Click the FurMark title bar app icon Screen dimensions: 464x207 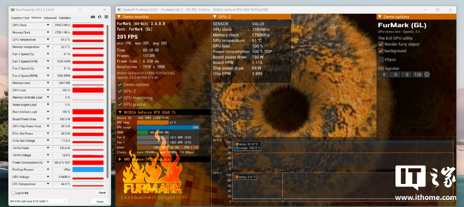120,10
